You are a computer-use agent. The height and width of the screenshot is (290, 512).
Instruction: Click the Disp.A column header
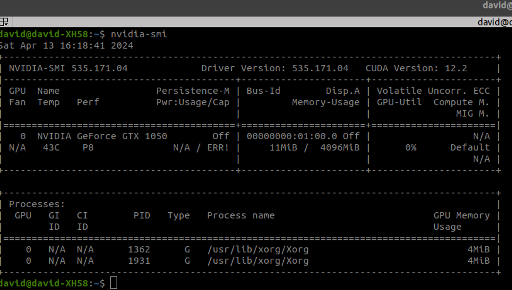coord(343,91)
